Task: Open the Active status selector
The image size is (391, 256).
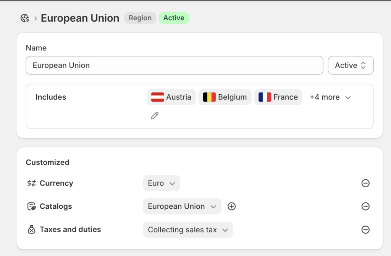Action: [350, 65]
